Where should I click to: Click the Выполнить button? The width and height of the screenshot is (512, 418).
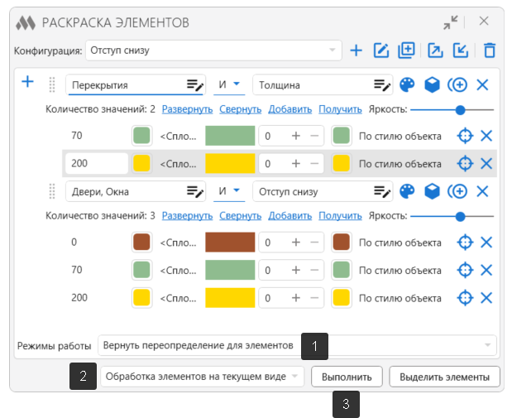pos(347,377)
